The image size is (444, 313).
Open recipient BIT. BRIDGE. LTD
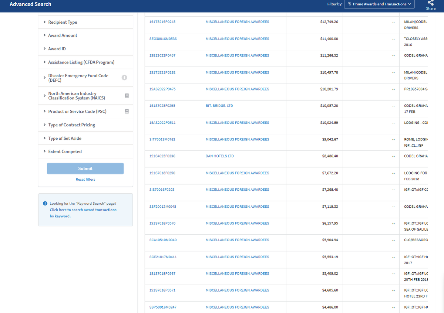(x=219, y=106)
